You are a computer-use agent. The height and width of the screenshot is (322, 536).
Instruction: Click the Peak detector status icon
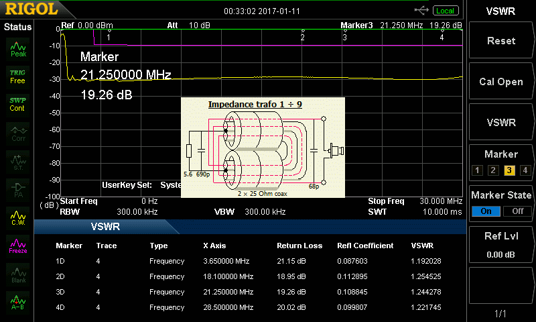[18, 48]
